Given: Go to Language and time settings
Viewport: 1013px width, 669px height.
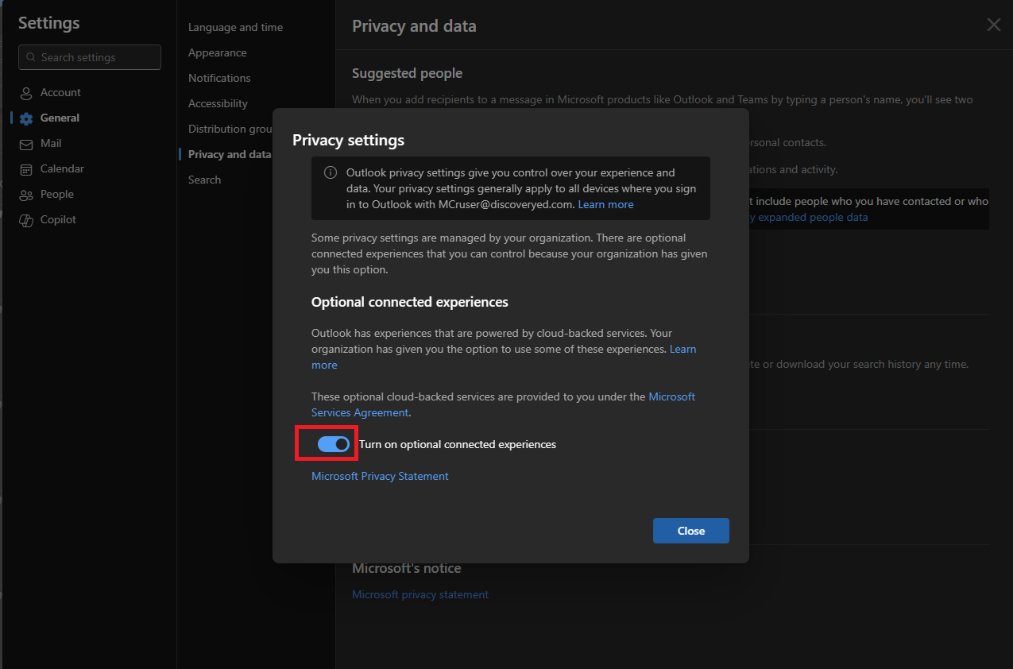Looking at the screenshot, I should [235, 27].
